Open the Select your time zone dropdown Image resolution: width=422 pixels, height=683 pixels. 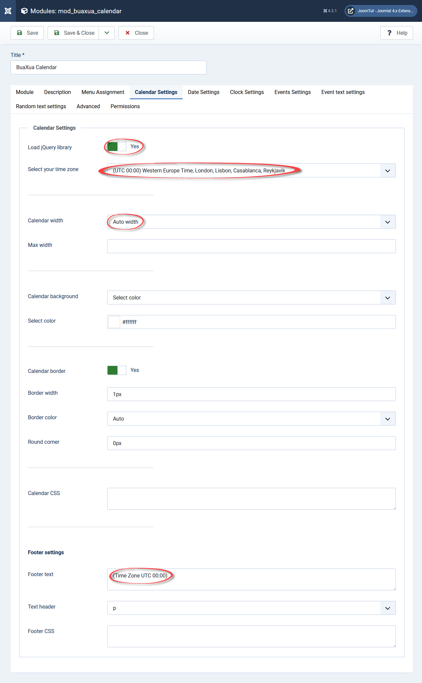pyautogui.click(x=252, y=170)
